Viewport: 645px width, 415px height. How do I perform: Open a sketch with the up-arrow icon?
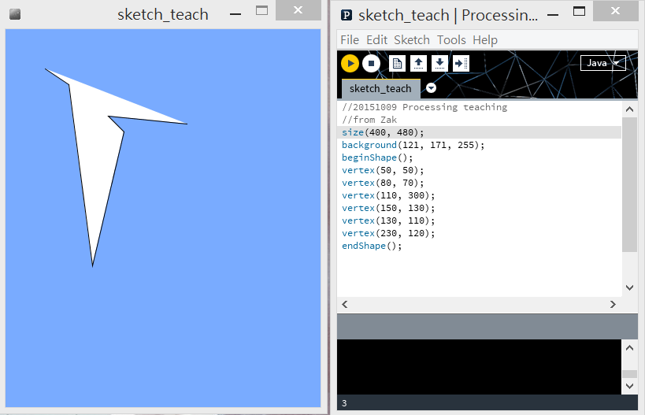point(418,63)
